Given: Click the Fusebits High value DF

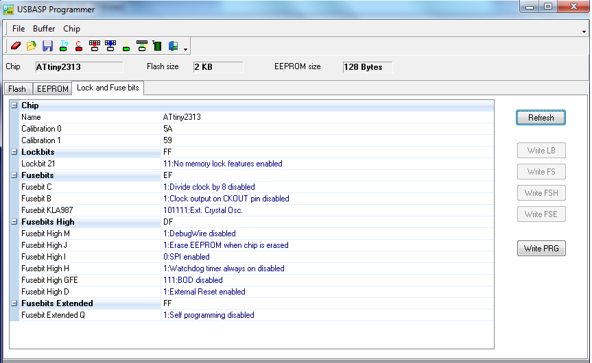Looking at the screenshot, I should [167, 222].
